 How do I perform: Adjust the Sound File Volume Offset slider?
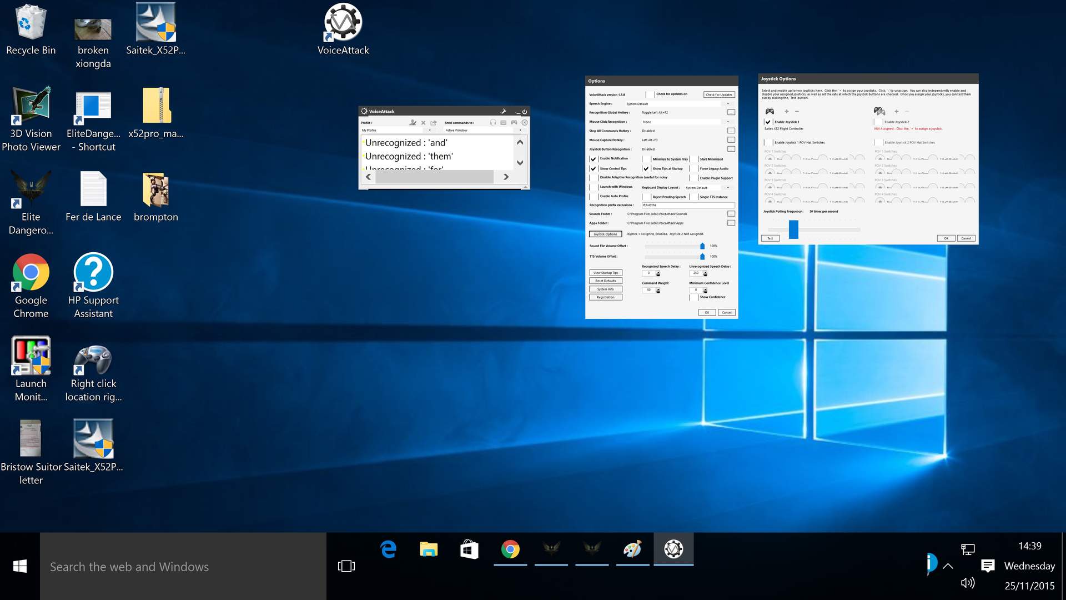[702, 246]
